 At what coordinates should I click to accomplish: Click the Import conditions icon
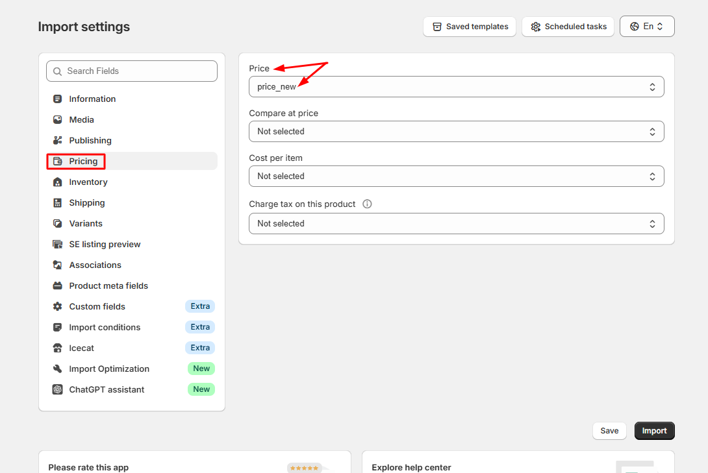point(57,327)
